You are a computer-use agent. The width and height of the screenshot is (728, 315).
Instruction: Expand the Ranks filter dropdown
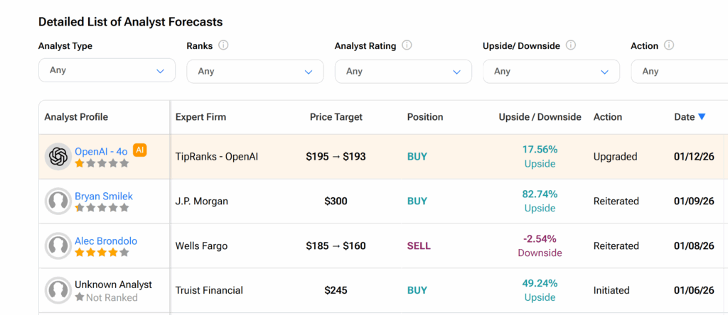[x=255, y=71]
